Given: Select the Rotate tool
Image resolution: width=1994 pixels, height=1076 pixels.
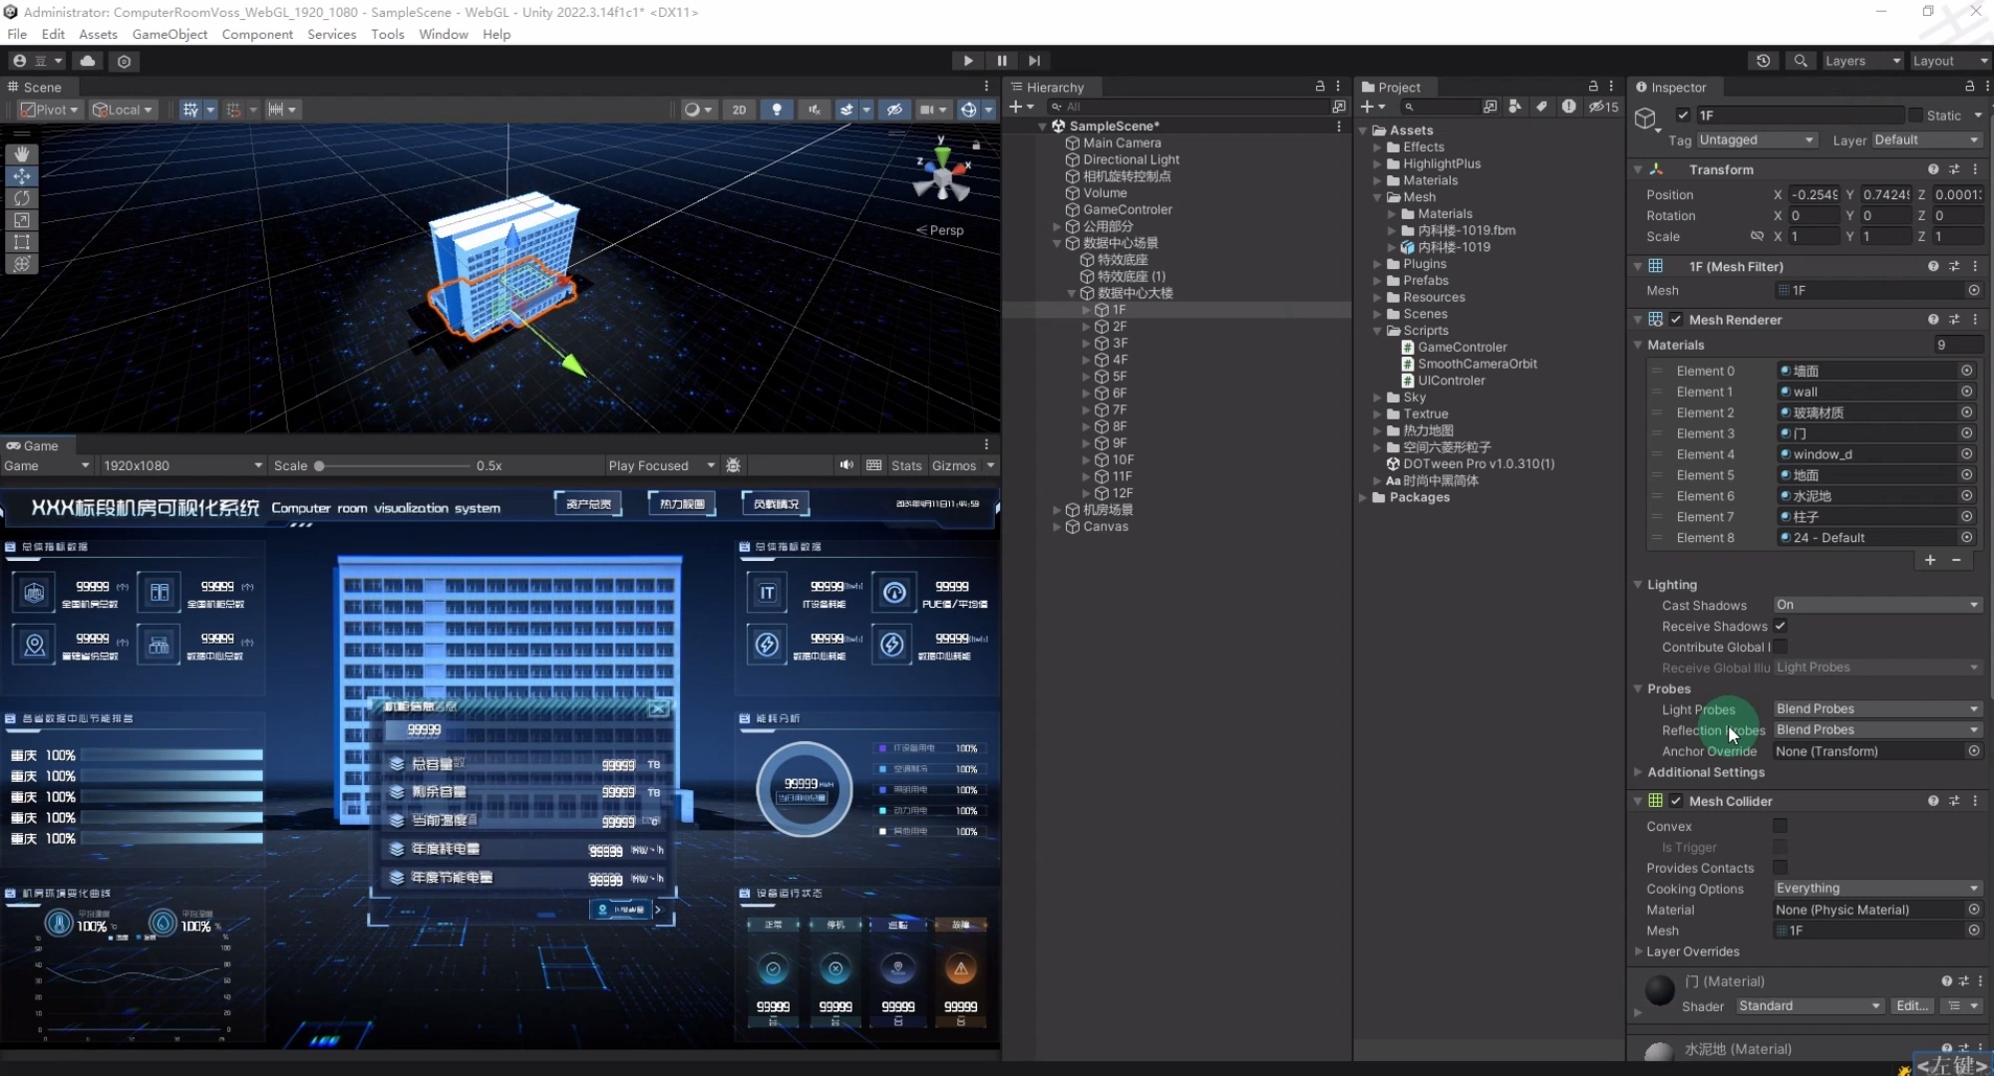Looking at the screenshot, I should [21, 197].
